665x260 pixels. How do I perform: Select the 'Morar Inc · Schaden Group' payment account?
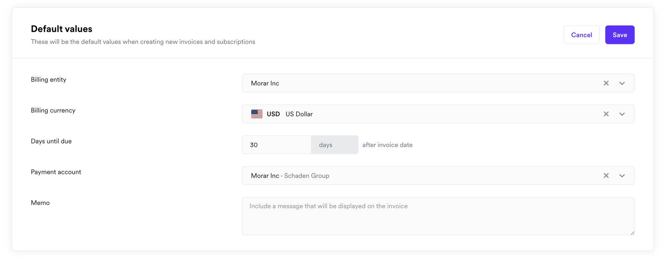(290, 175)
